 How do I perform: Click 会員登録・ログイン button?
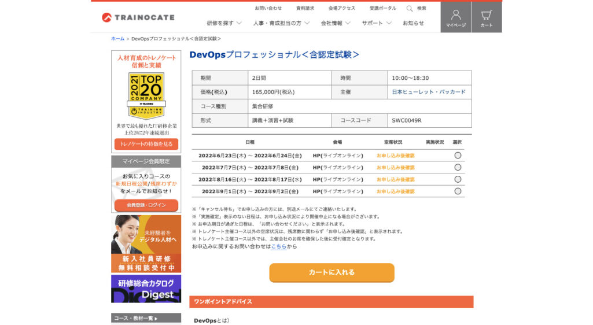pos(146,205)
